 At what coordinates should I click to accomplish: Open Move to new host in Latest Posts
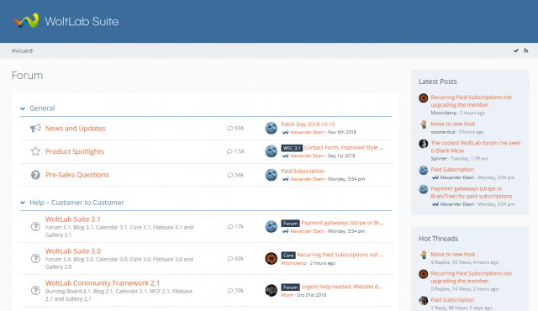pos(453,124)
